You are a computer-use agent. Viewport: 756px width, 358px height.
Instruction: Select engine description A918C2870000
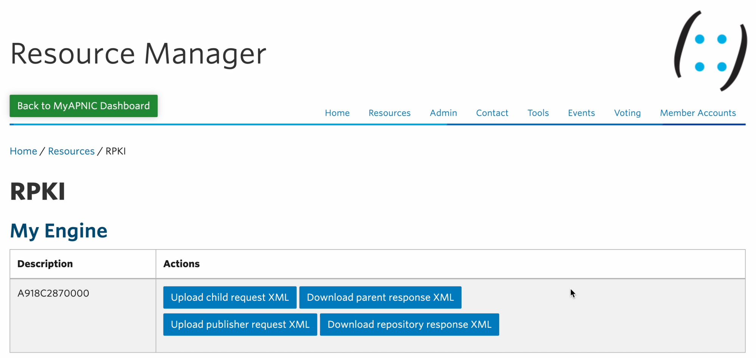tap(53, 293)
